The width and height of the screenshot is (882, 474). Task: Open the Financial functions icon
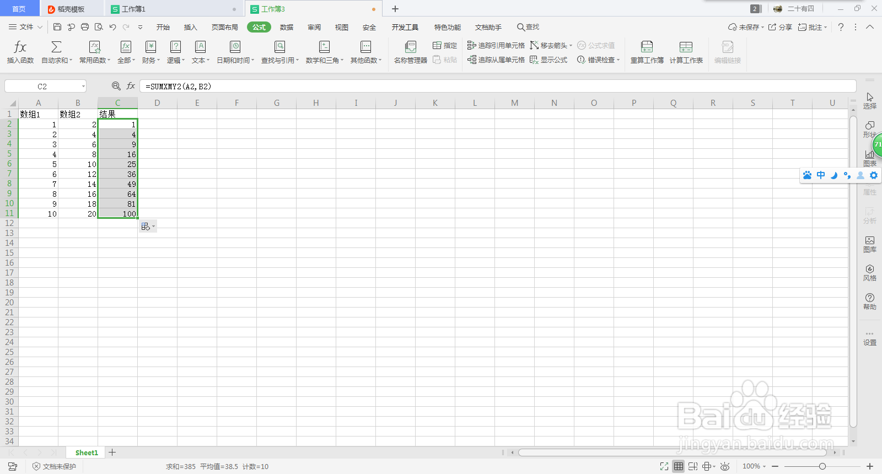click(150, 47)
